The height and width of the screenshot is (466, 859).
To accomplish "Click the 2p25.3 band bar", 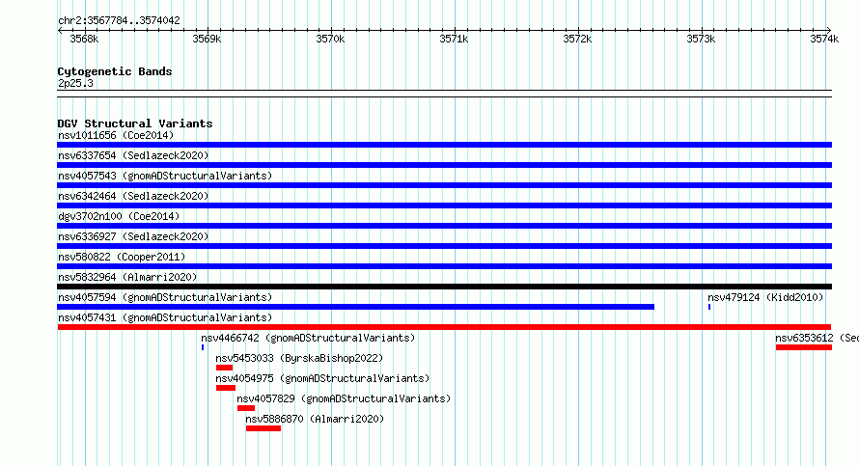I will 444,94.
